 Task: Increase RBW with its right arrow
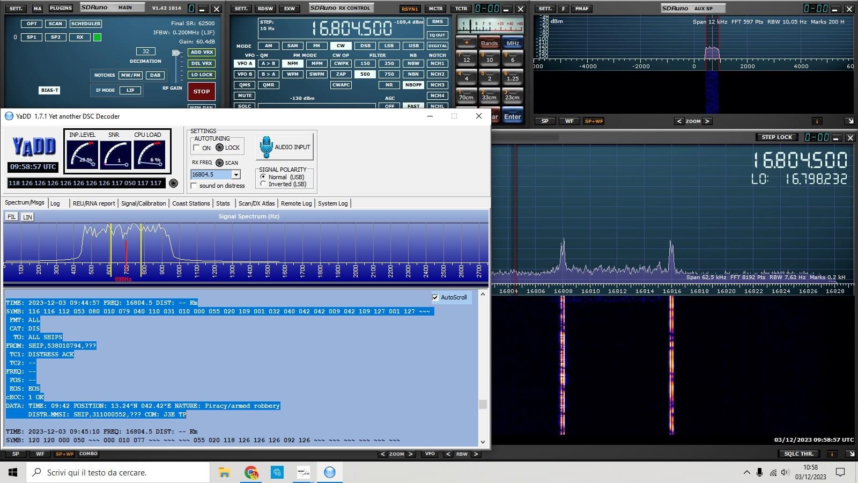pos(476,454)
